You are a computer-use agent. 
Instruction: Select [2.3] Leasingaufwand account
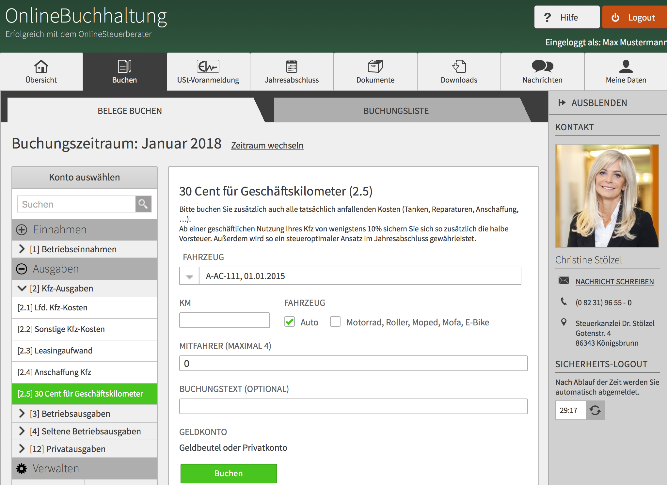pyautogui.click(x=85, y=351)
